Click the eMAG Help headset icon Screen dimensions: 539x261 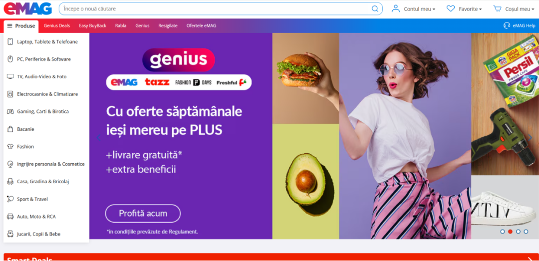point(507,25)
